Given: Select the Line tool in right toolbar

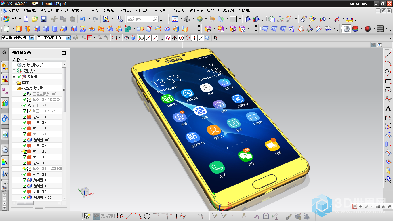Looking at the screenshot, I should pos(388,54).
